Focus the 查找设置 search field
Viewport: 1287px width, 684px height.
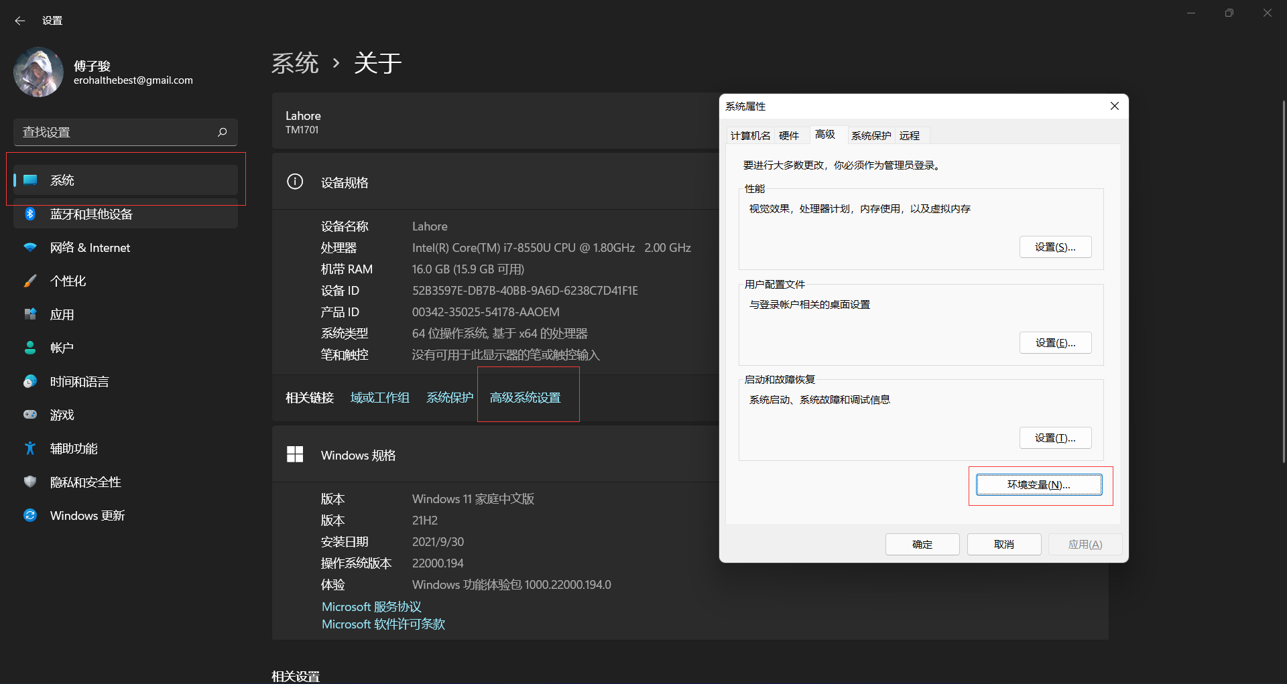click(x=125, y=132)
